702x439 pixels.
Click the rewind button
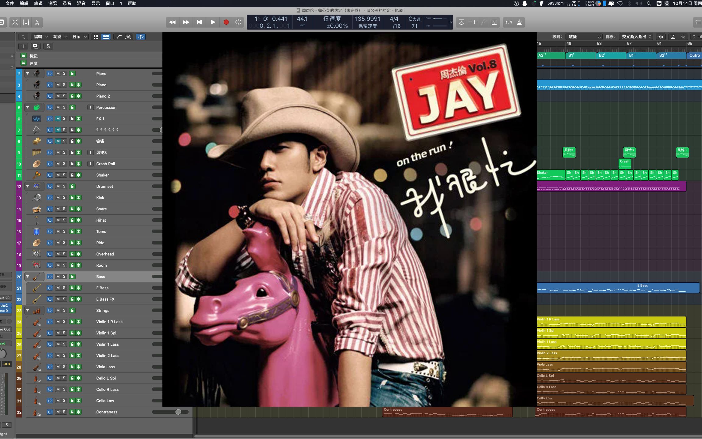172,22
